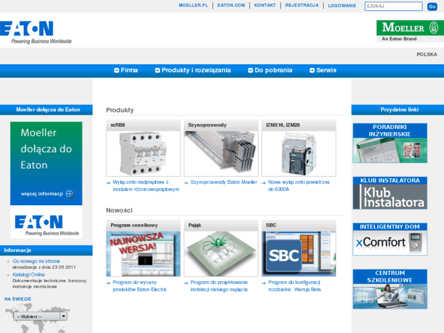Open the Program do wyceny produktów link
Image resolution: width=444 pixels, height=333 pixels.
click(140, 286)
